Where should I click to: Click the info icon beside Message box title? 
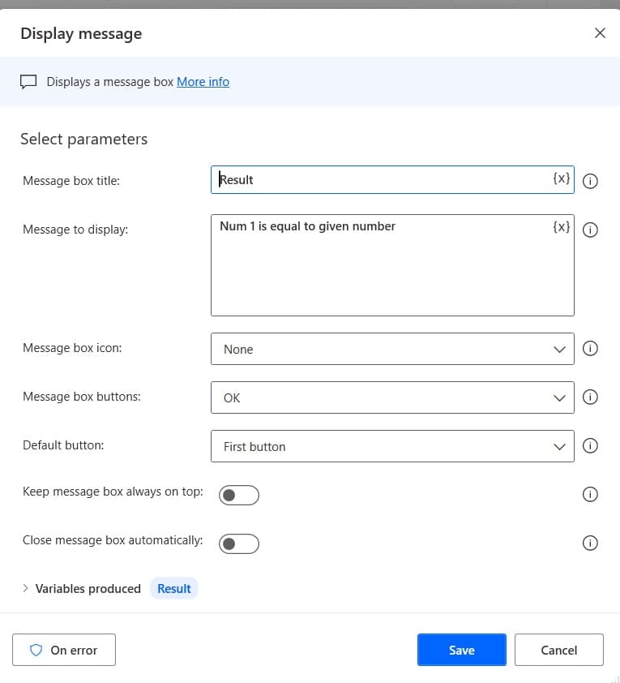point(590,181)
